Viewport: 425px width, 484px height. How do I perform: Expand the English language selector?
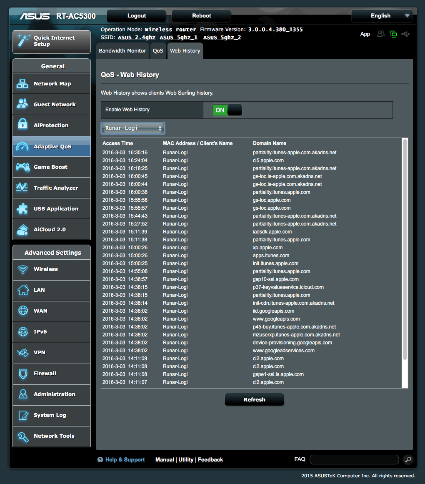tap(381, 15)
